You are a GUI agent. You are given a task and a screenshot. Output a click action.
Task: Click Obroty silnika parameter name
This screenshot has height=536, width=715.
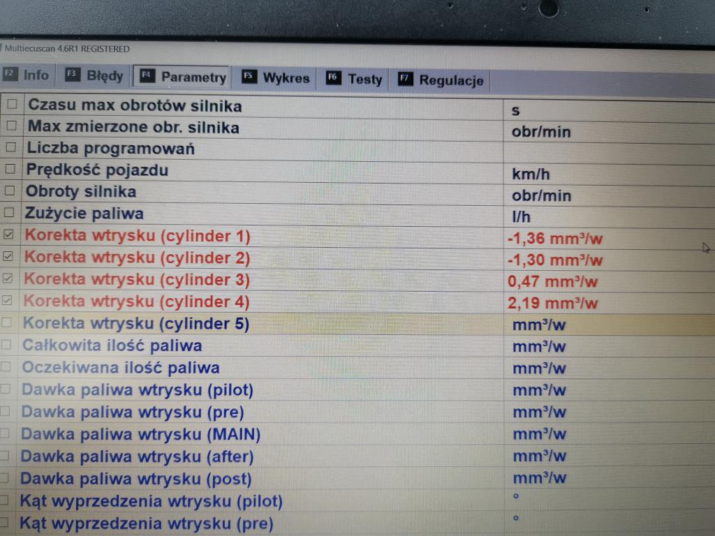point(81,192)
